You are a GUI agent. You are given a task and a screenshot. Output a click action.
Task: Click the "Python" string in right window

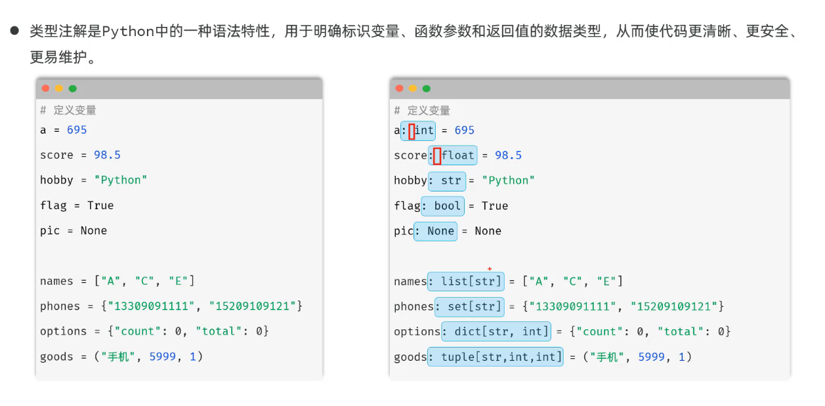click(508, 180)
